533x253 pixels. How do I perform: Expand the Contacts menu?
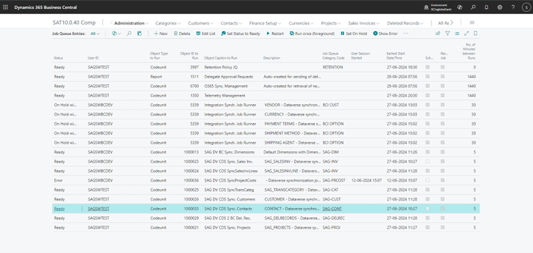point(231,24)
